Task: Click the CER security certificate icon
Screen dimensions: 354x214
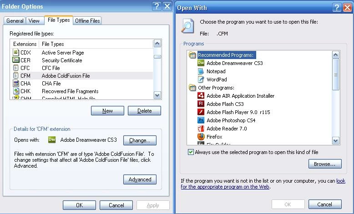Action: 15,60
